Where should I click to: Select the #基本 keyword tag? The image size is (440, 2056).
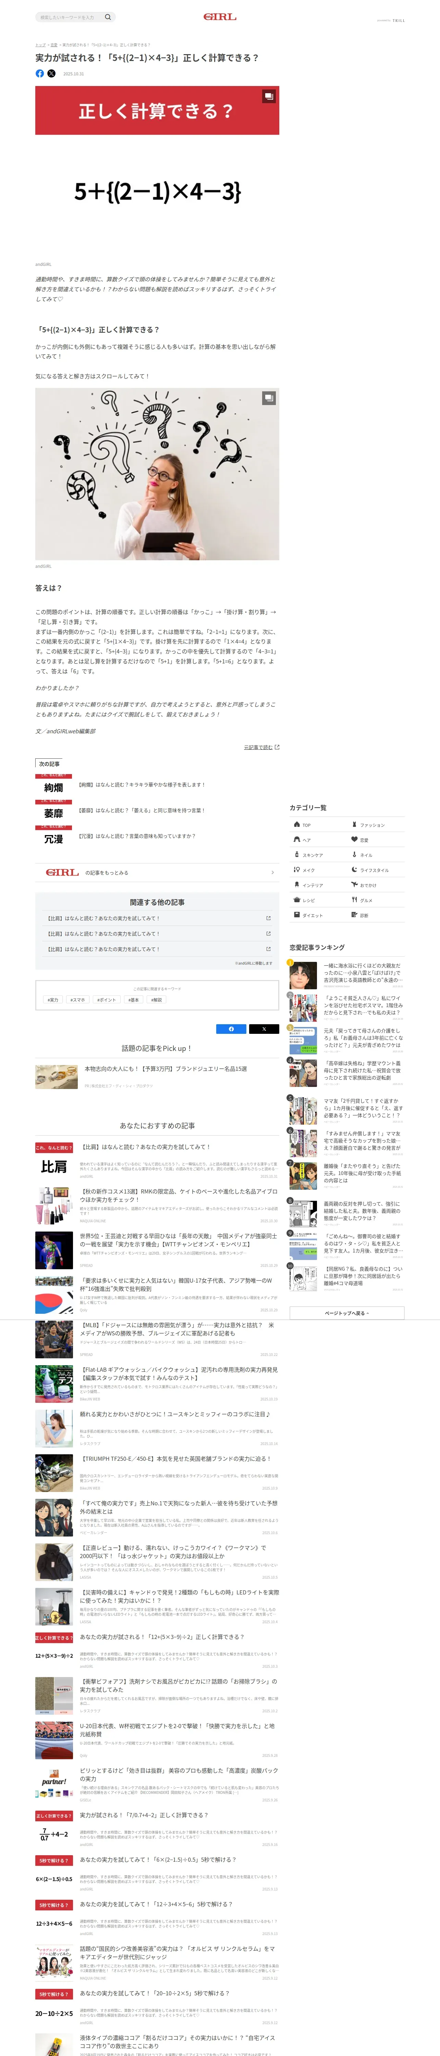click(x=133, y=999)
